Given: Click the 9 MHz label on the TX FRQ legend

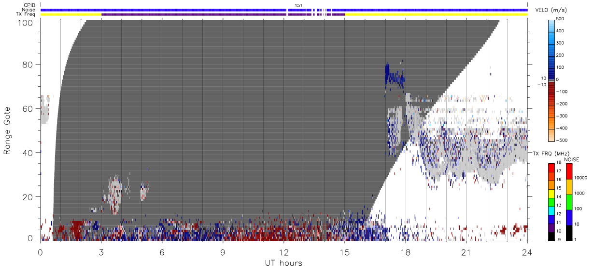Looking at the screenshot, I should [x=559, y=239].
